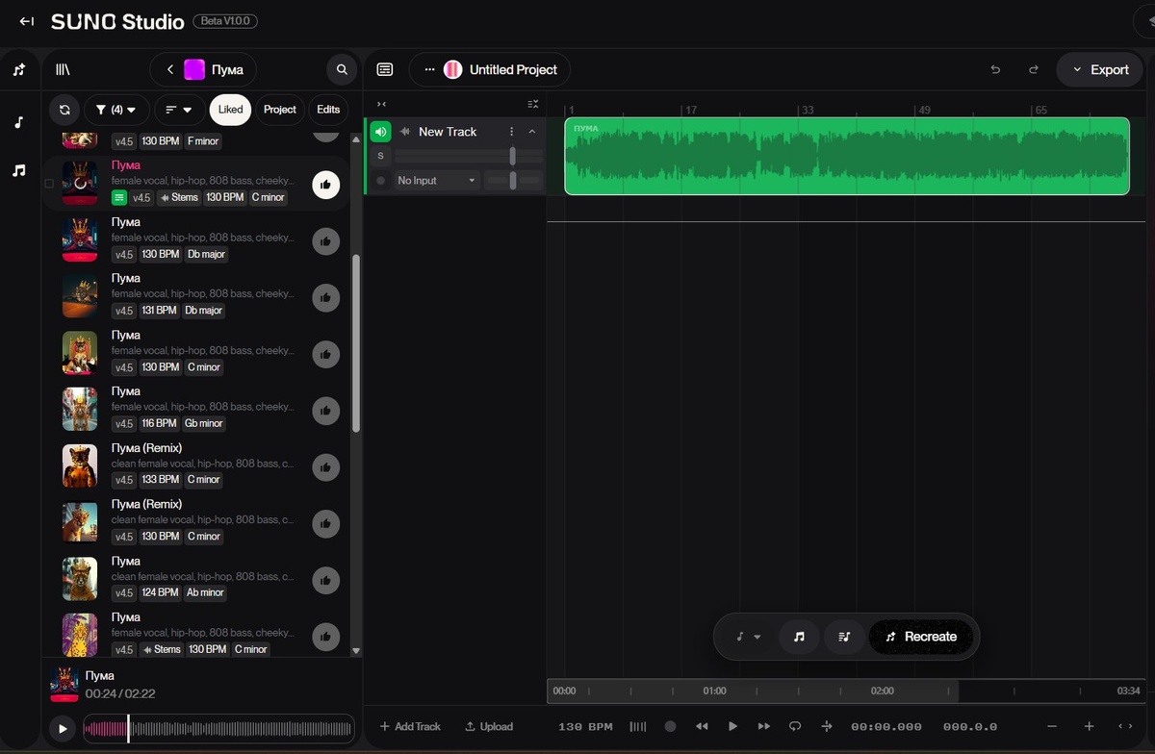Click the green ПУМА audio clip
Viewport: 1155px width, 754px height.
click(x=847, y=156)
